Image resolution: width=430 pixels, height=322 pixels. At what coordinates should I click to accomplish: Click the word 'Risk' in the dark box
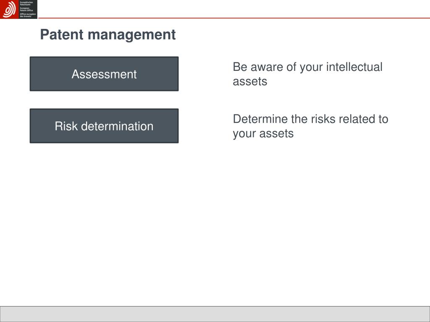coord(66,126)
